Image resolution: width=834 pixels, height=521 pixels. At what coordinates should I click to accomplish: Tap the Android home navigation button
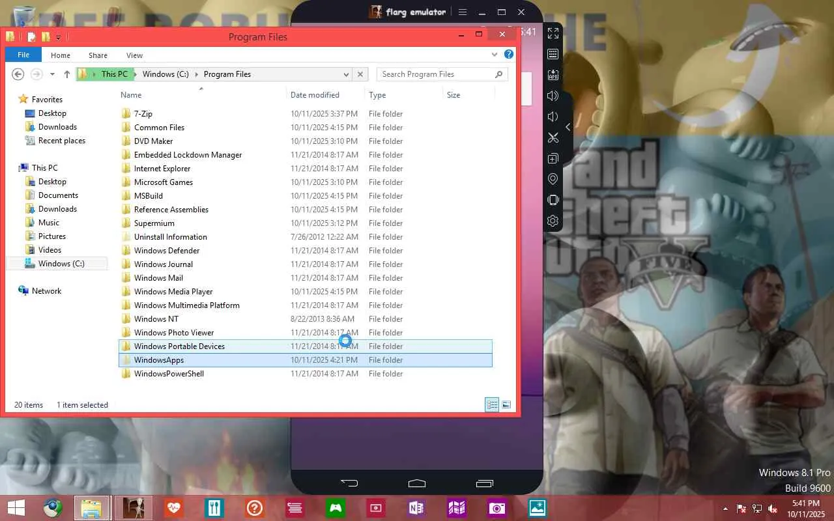point(417,483)
